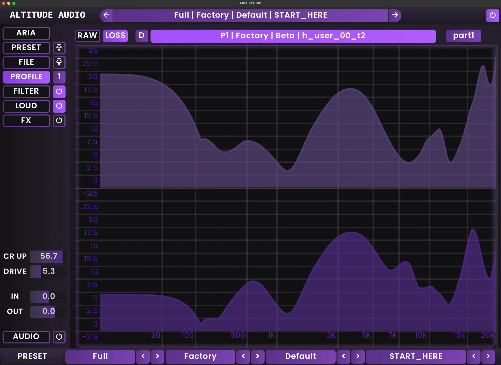Enable the FX module power switch
This screenshot has height=365, width=501.
click(59, 121)
